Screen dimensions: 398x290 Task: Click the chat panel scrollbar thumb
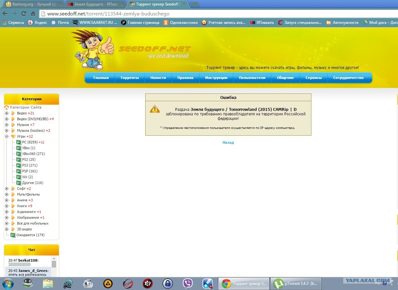[54, 264]
